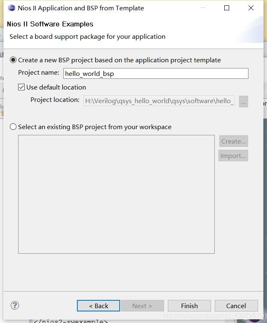Open help via the question mark icon
Viewport: 267px width, 323px height.
15,305
